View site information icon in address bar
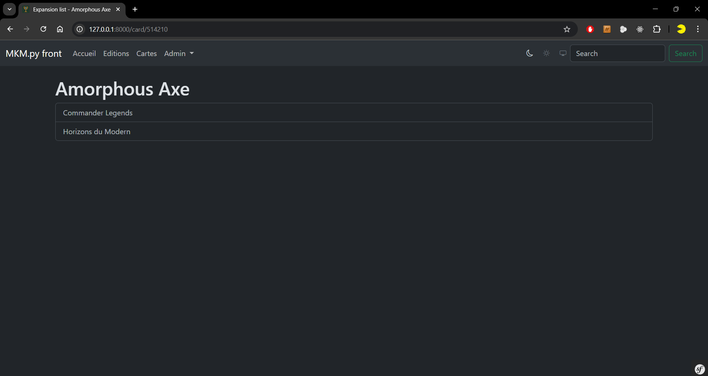 pyautogui.click(x=80, y=29)
